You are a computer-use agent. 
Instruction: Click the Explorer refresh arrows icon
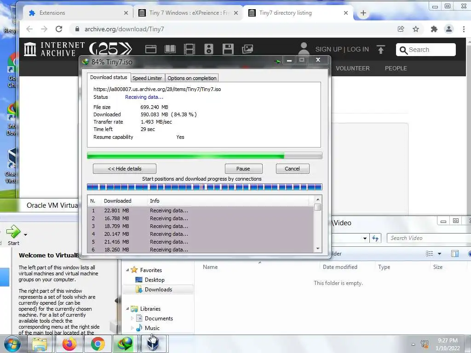tap(375, 239)
